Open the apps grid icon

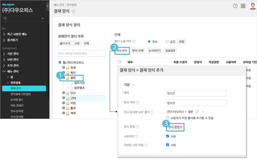[x=243, y=6]
